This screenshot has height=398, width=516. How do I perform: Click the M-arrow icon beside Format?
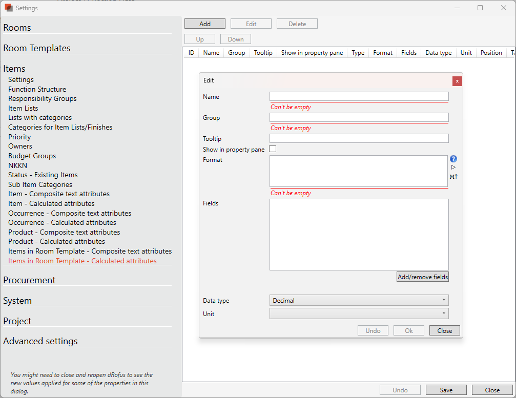pos(453,177)
